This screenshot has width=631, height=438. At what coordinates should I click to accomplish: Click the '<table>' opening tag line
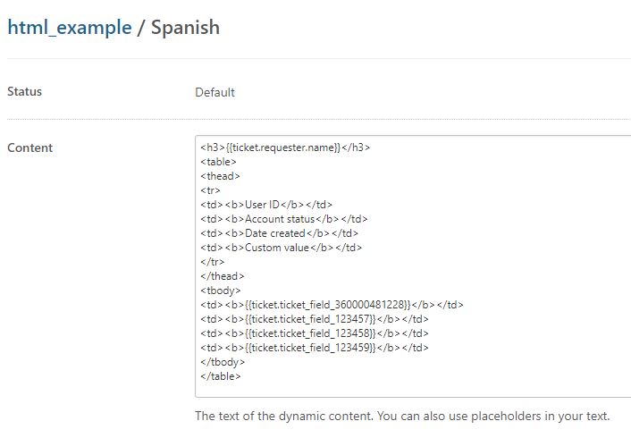(218, 162)
